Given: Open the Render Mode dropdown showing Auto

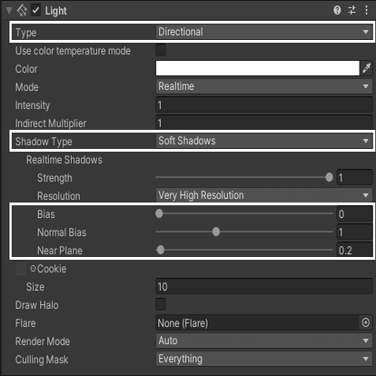Looking at the screenshot, I should [264, 341].
